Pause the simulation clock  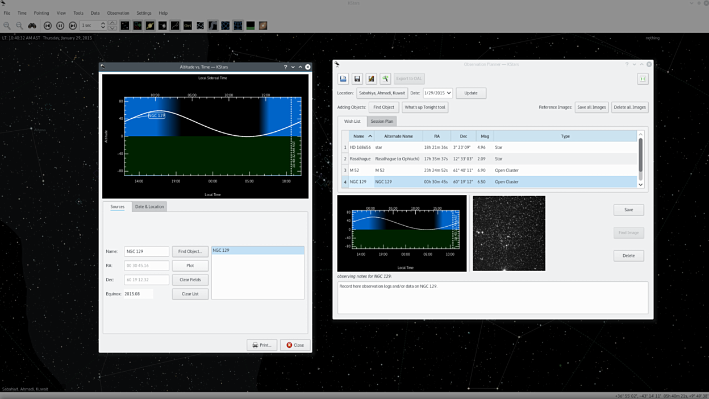tap(60, 26)
